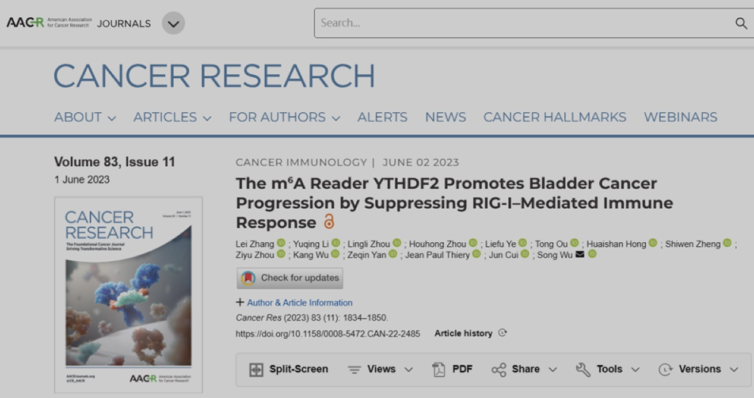Click the Split-Screen toolbar button
Image resolution: width=754 pixels, height=398 pixels.
(288, 369)
